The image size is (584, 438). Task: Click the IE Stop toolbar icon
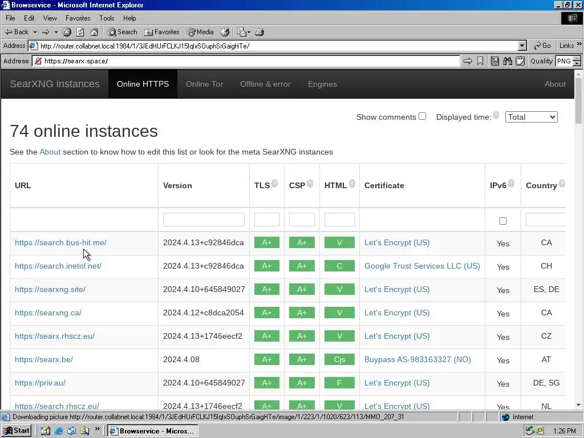(67, 32)
